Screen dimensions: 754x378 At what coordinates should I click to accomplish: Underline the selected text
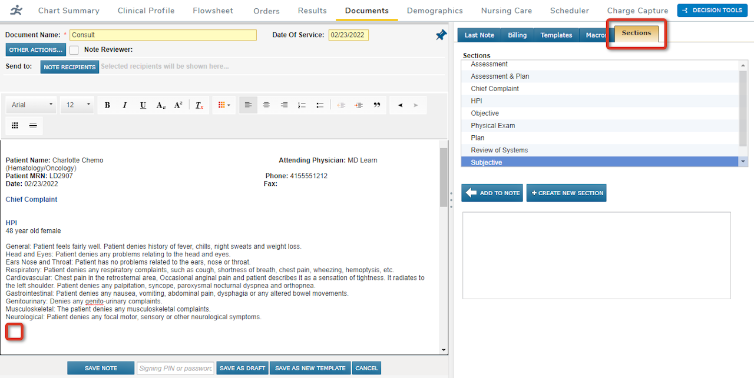point(143,105)
